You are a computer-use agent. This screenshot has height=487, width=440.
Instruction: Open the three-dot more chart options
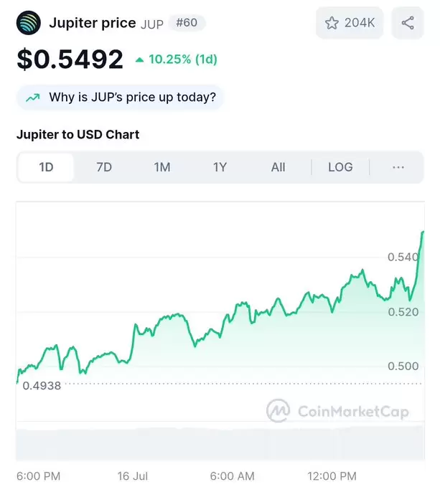[398, 167]
